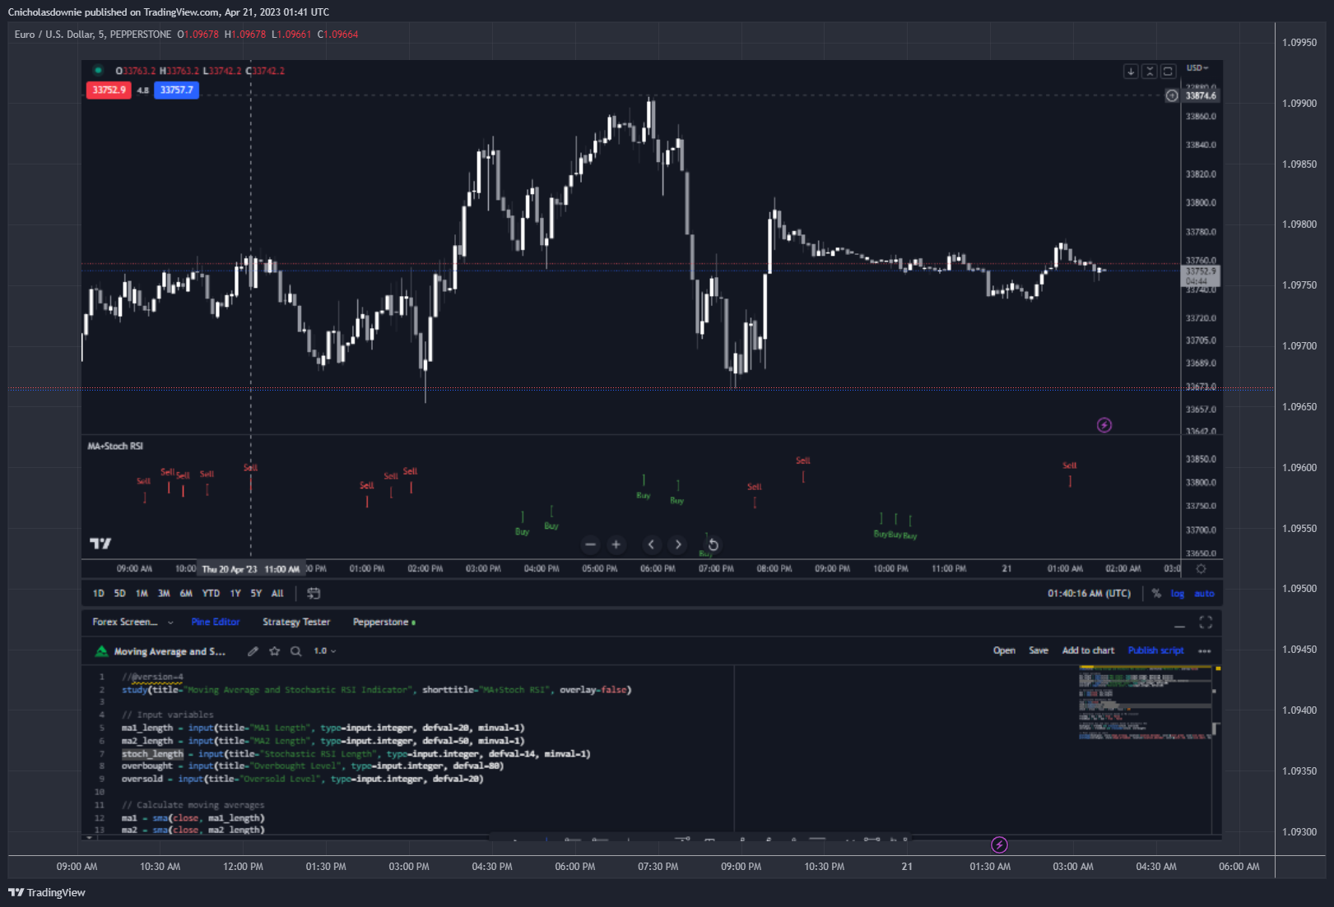
Task: Maximize the bottom panel
Action: tap(1206, 622)
